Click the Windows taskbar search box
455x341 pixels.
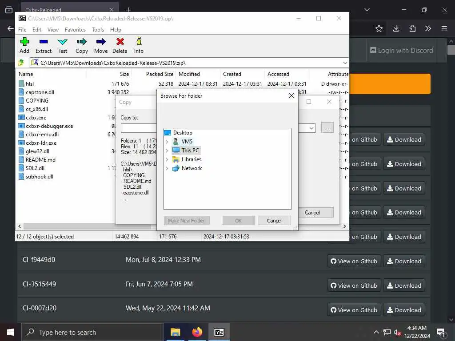click(92, 332)
